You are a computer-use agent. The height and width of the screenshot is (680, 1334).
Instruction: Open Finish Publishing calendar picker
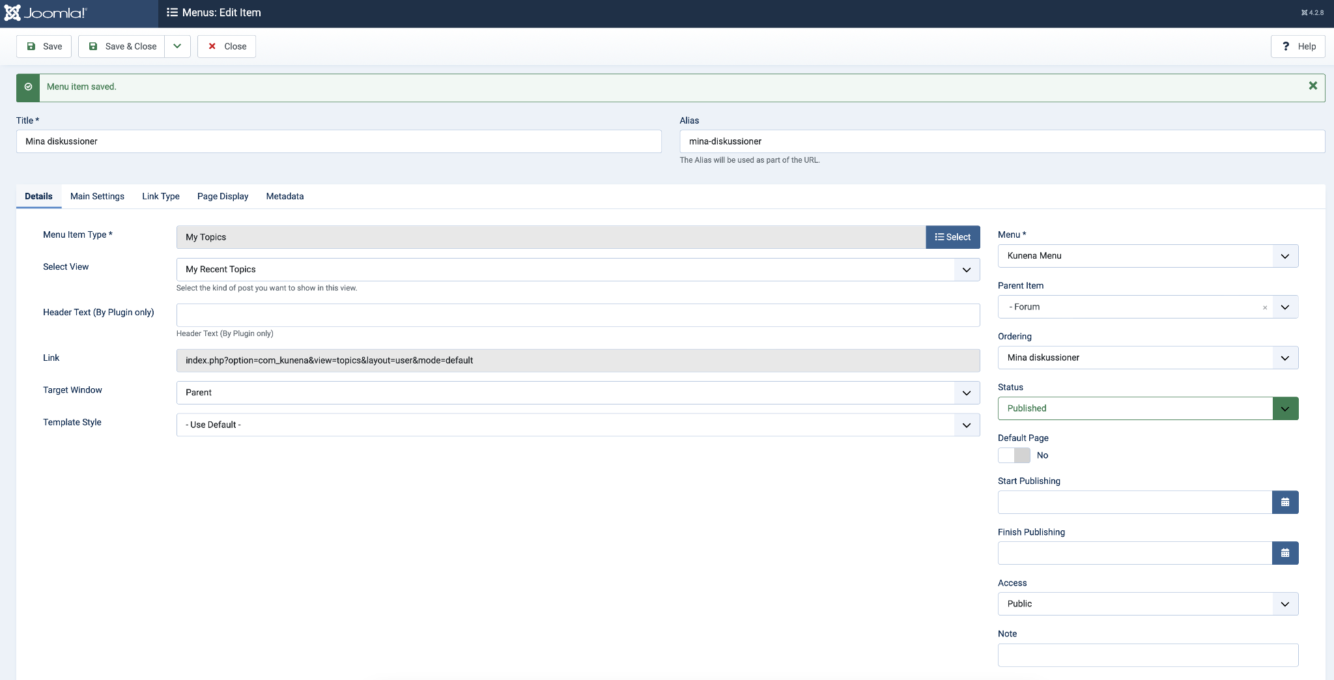tap(1284, 553)
